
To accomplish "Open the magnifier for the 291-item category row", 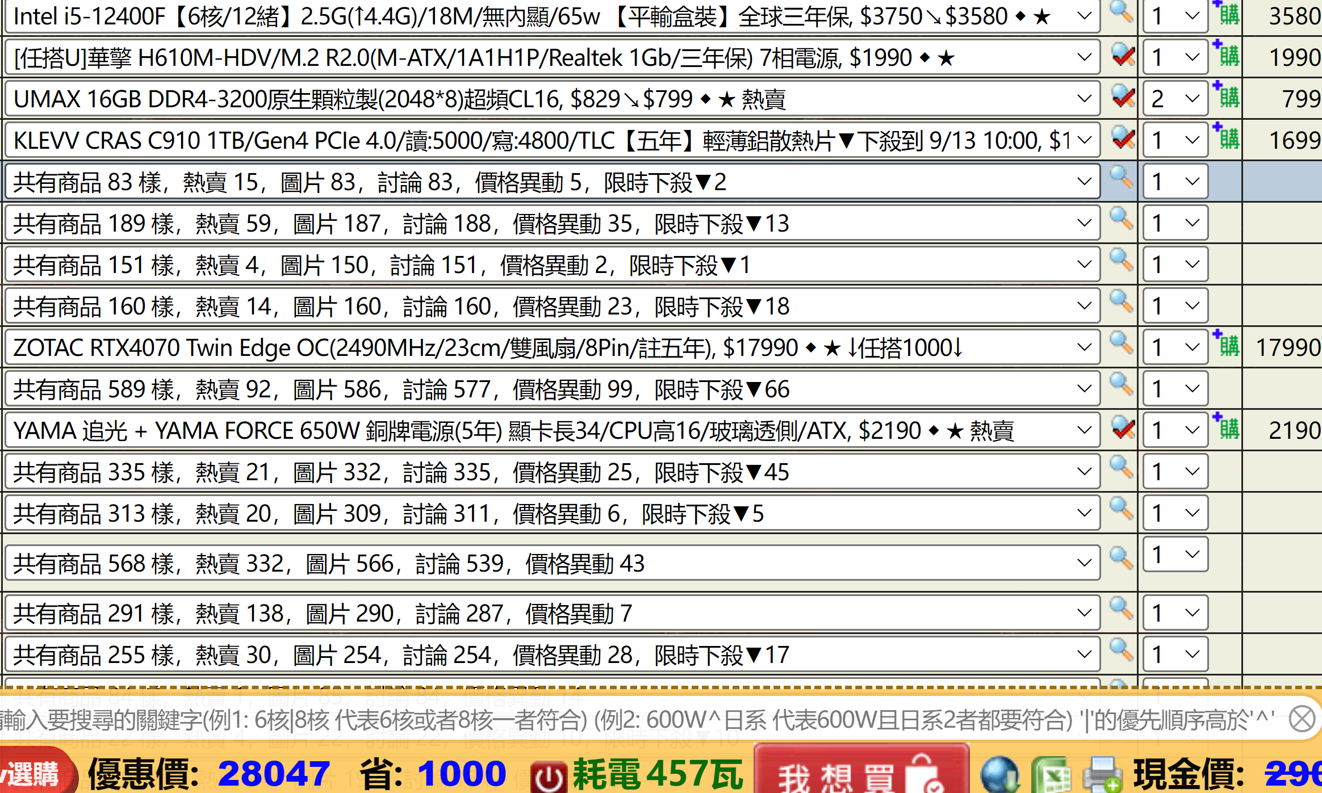I will tap(1121, 609).
